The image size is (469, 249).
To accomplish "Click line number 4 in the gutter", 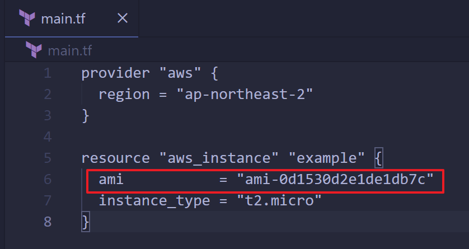I will (x=48, y=137).
